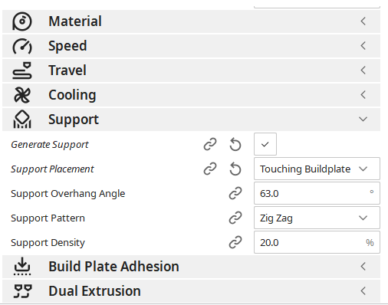Screen dimensions: 388x305
Task: Click the Support Density percentage field
Action: tap(317, 242)
